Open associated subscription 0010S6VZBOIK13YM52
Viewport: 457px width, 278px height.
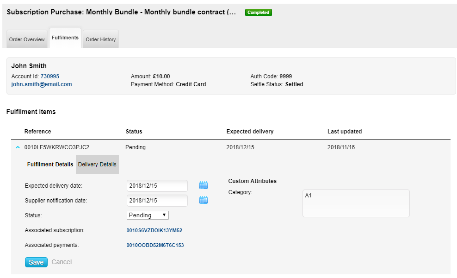point(154,230)
